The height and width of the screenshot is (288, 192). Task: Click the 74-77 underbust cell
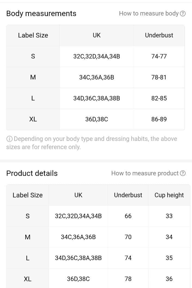coord(159,57)
